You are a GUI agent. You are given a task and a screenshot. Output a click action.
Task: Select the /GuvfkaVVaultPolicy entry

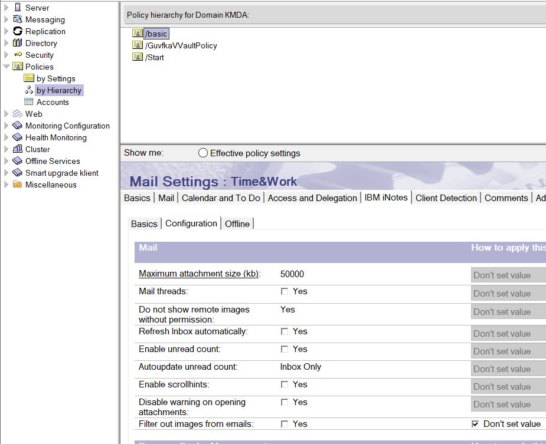click(181, 45)
